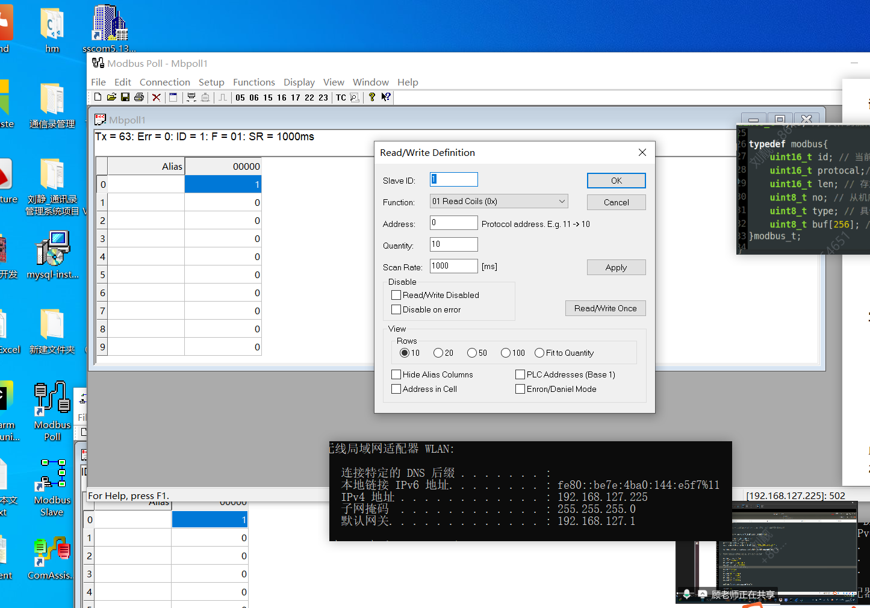Click the yellow question mark About icon
The width and height of the screenshot is (870, 608).
pyautogui.click(x=372, y=97)
